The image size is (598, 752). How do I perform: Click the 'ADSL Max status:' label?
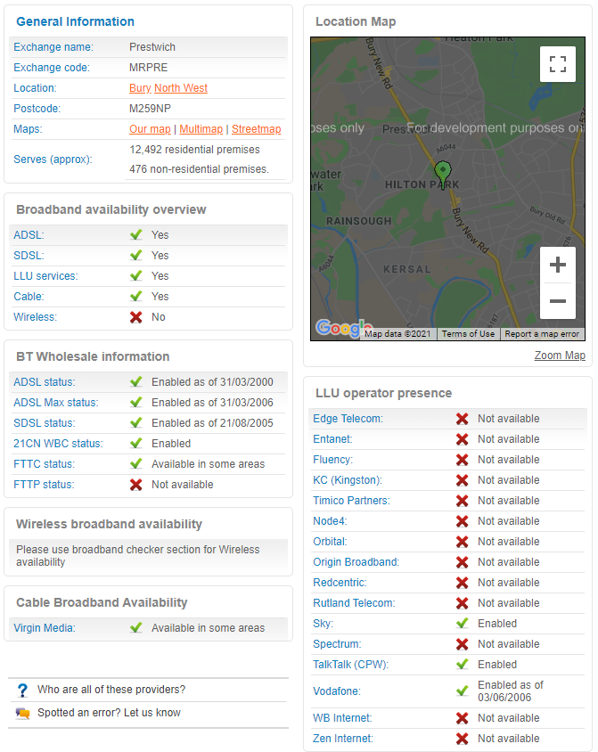click(x=55, y=403)
